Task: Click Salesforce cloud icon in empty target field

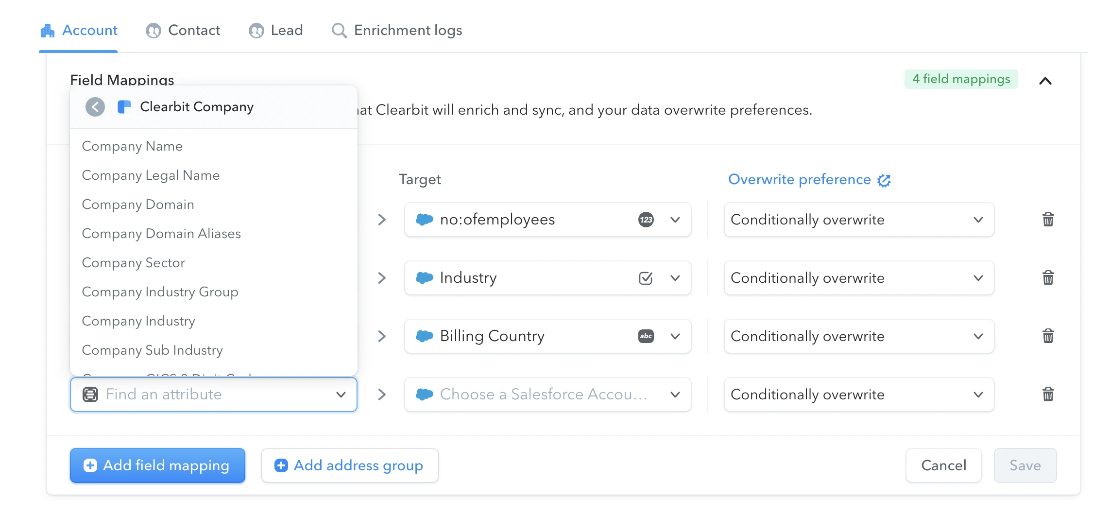Action: [425, 394]
